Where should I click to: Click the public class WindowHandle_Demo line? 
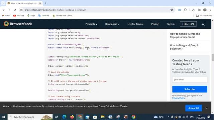[x=66, y=44]
